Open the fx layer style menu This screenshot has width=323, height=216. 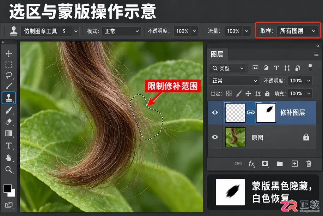click(x=251, y=164)
